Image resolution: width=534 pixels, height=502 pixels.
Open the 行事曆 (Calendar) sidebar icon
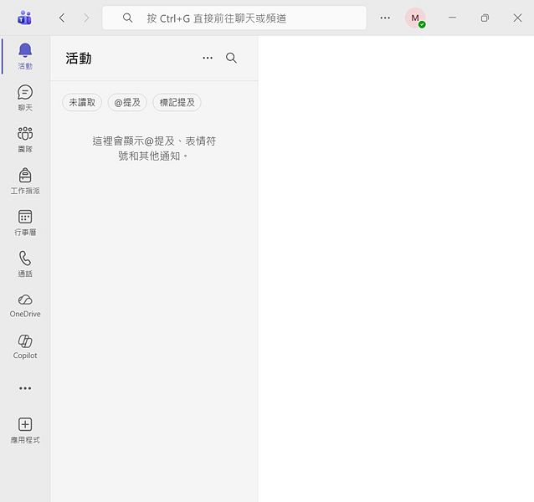pos(25,222)
